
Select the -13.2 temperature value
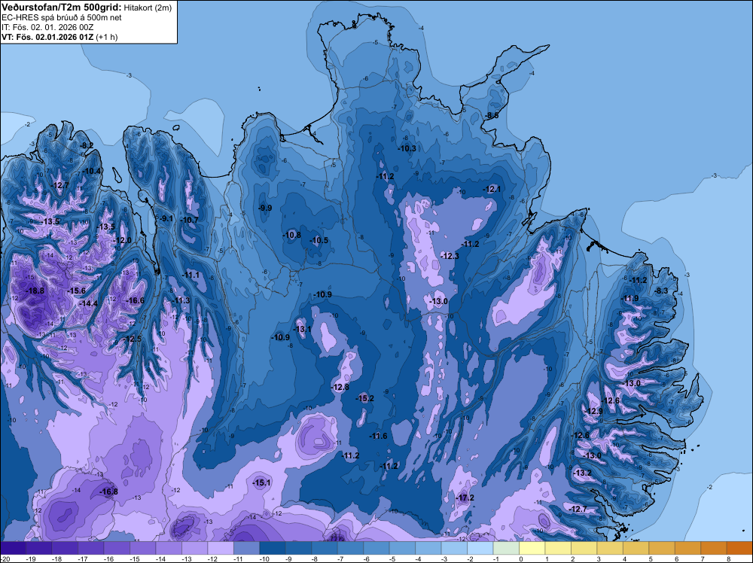(583, 473)
